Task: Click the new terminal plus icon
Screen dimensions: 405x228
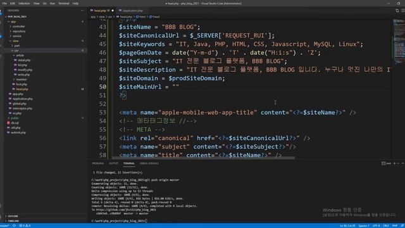Action: 394,163
